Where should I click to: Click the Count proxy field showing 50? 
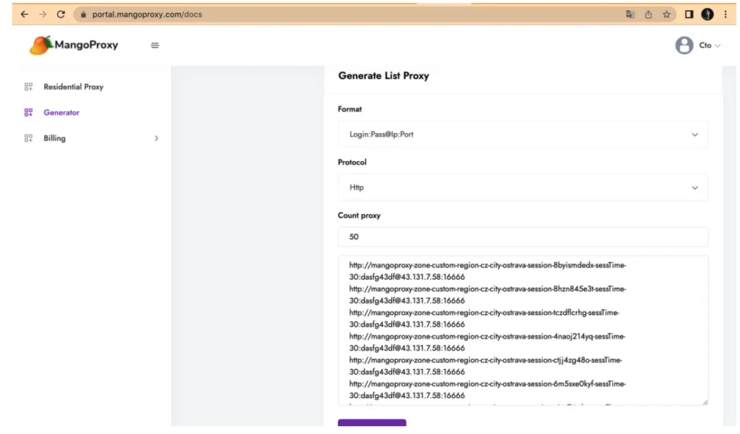(x=523, y=237)
